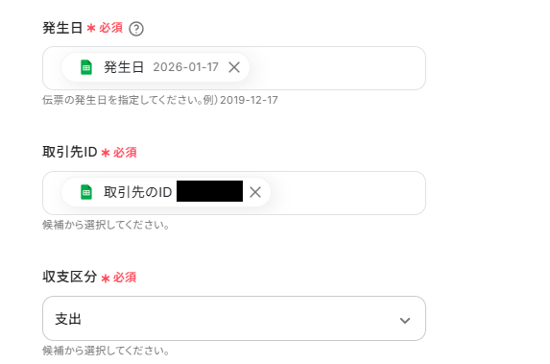This screenshot has width=550, height=364.
Task: Open the 支出 selection box
Action: 234,318
